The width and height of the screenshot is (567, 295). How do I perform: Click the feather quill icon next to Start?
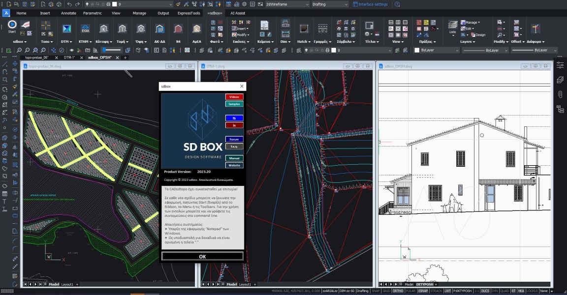[25, 25]
